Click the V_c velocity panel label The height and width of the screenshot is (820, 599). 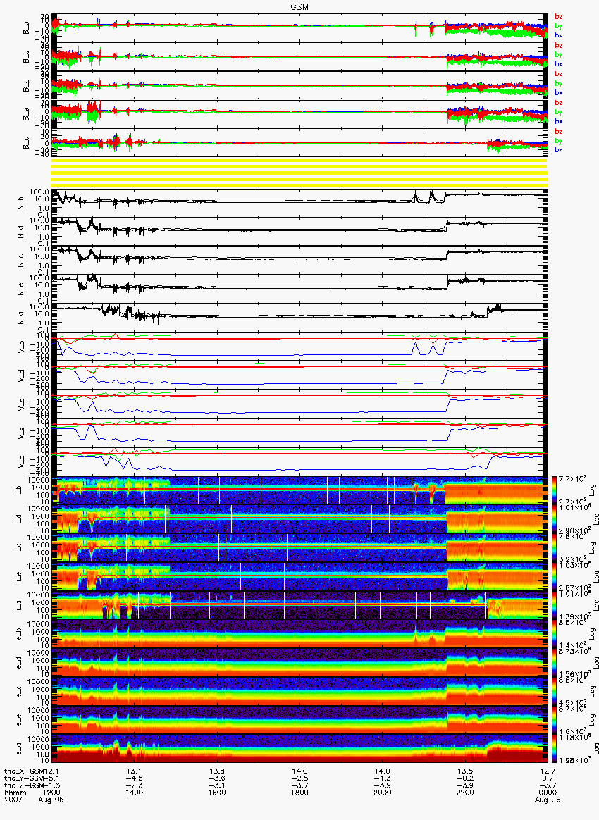point(22,404)
